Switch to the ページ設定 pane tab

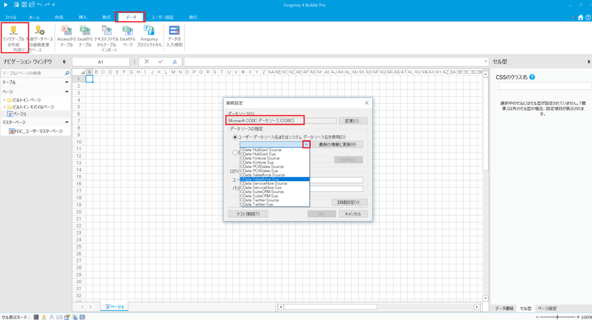(x=547, y=308)
